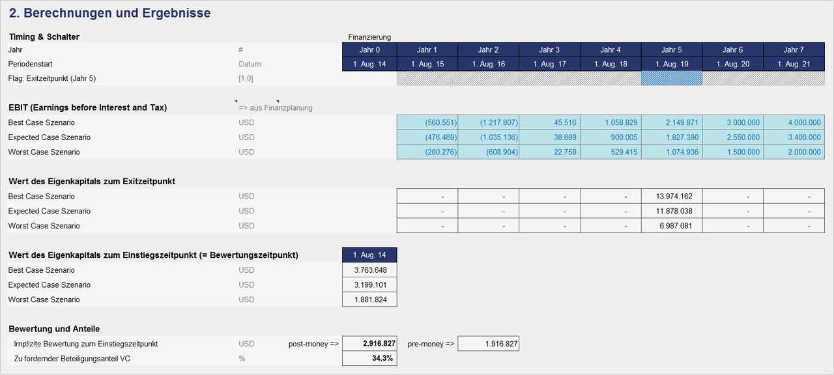This screenshot has width=834, height=375.
Task: Select Worst Case exit value 6.987.081
Action: [x=671, y=225]
